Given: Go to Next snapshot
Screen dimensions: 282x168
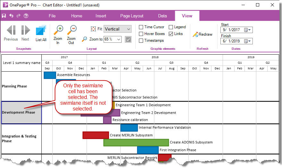Looking at the screenshot, I should [x=26, y=33].
